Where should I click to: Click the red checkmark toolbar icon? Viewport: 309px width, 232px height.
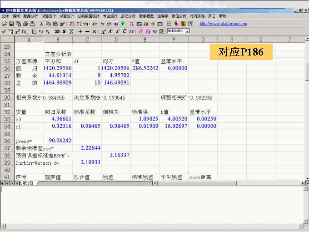(x=4, y=31)
